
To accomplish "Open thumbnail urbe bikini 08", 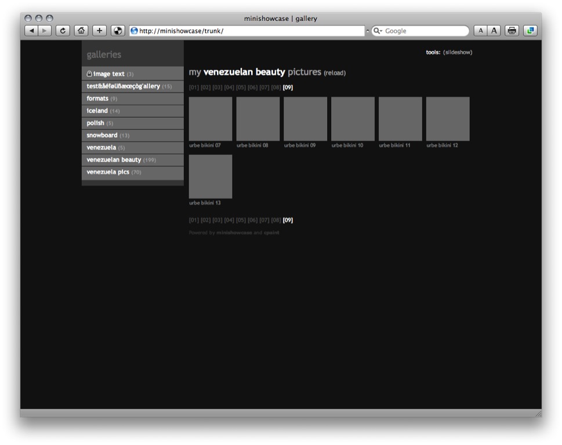I will (x=258, y=119).
